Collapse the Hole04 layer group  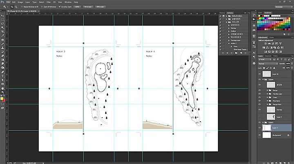click(263, 79)
